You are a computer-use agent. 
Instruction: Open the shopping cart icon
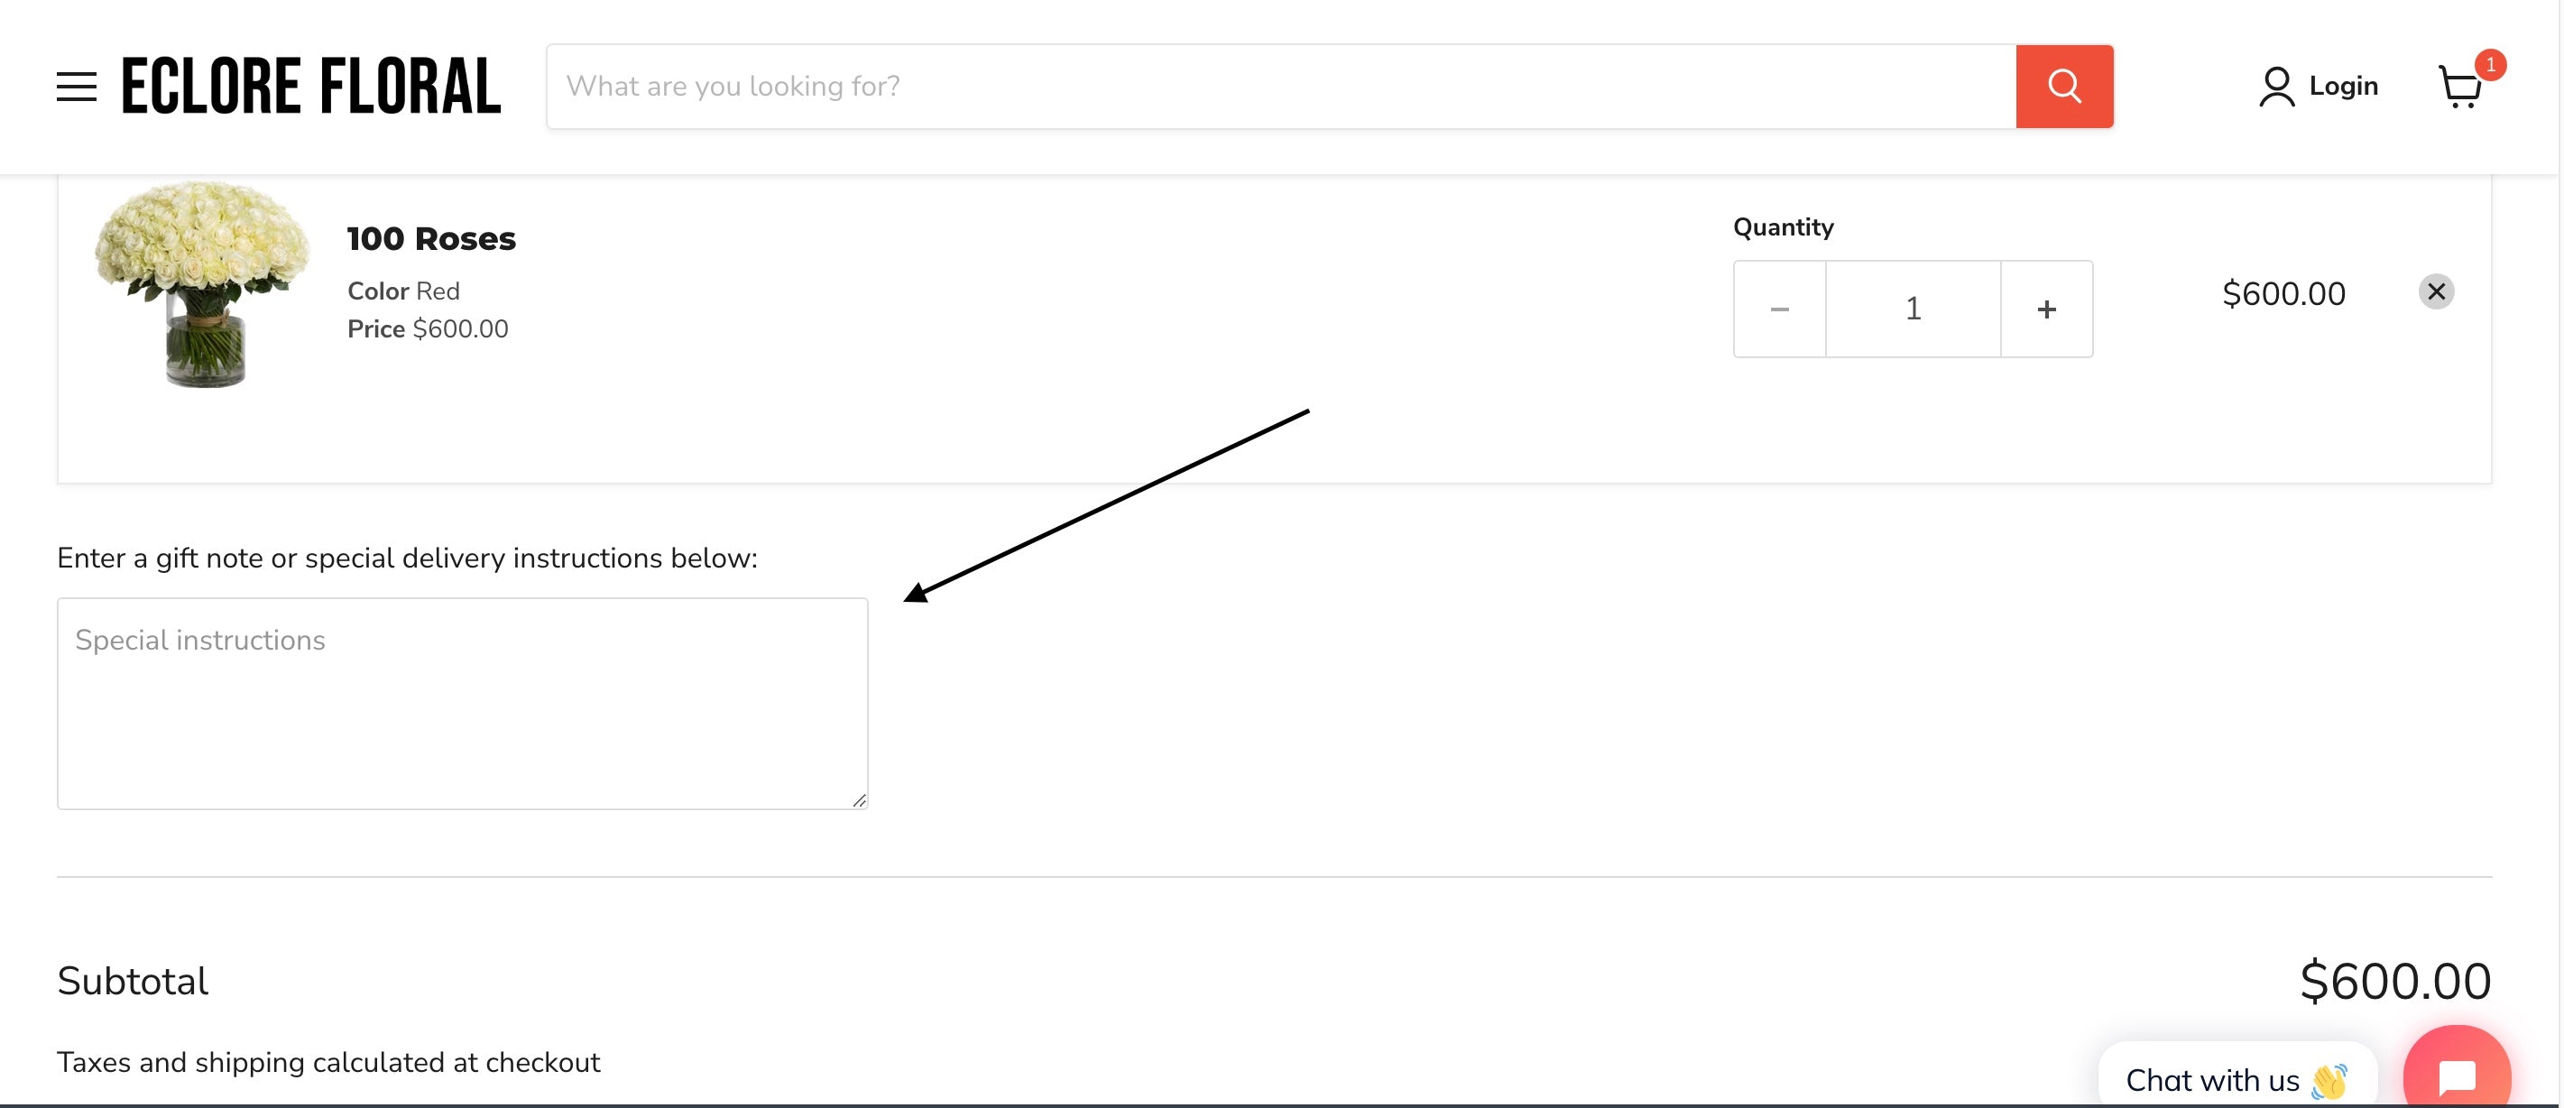pos(2458,88)
